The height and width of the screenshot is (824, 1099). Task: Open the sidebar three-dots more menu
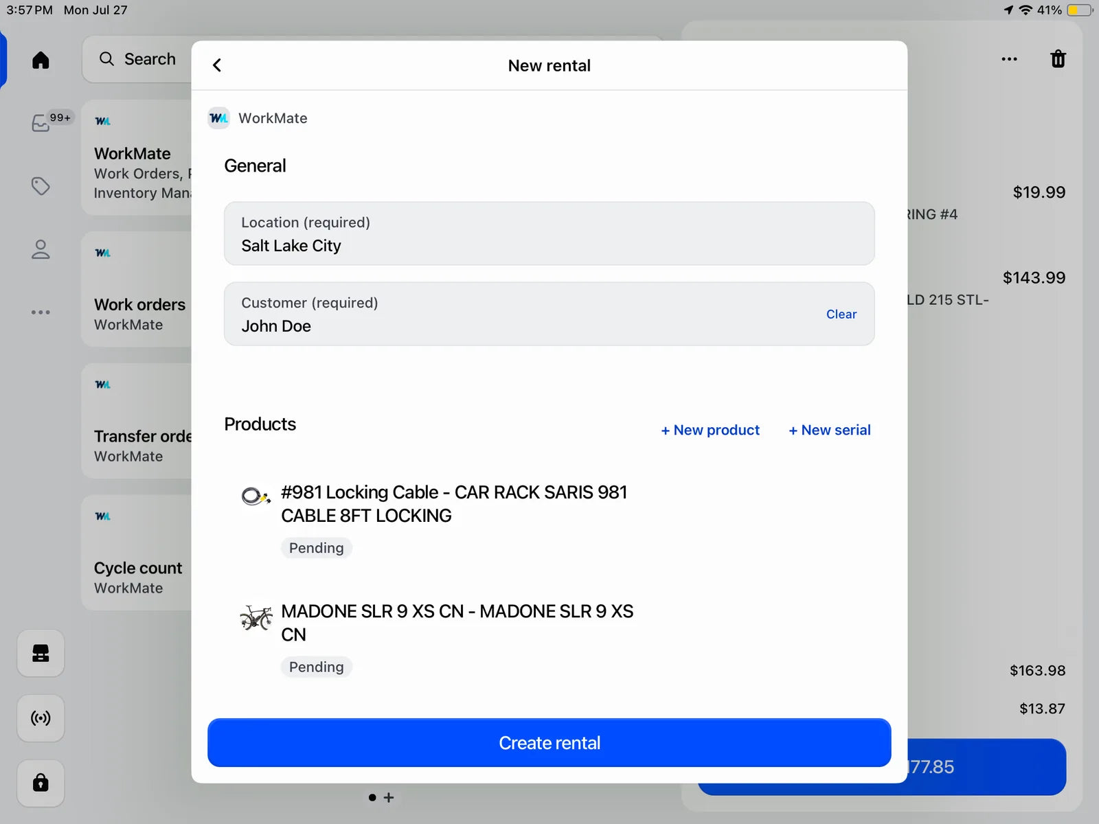point(41,312)
